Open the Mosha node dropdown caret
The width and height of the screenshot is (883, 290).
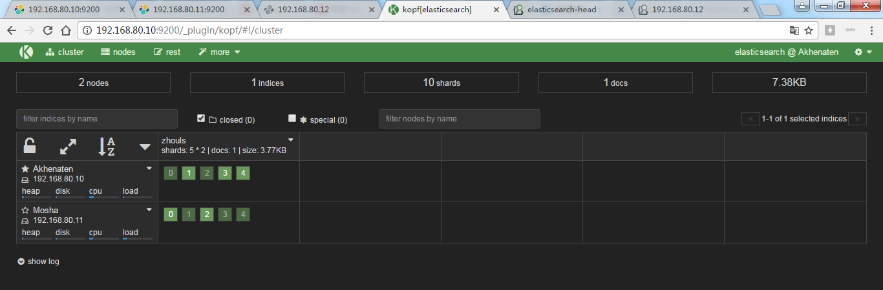tap(149, 209)
